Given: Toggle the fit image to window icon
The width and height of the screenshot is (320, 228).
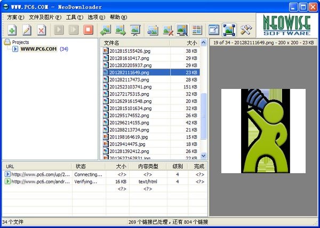Looking at the screenshot, I should 229,30.
